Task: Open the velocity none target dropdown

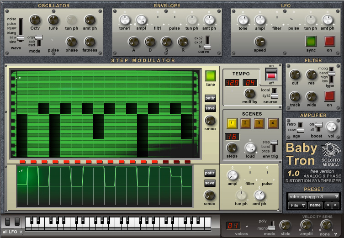Action: coord(328,234)
